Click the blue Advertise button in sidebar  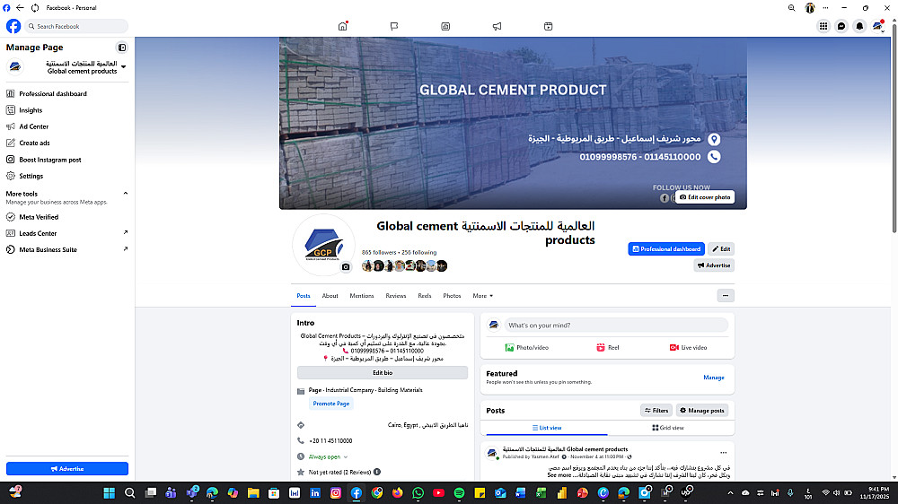[x=67, y=468]
